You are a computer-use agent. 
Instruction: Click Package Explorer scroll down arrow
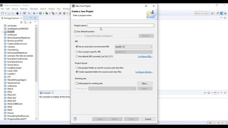36,119
